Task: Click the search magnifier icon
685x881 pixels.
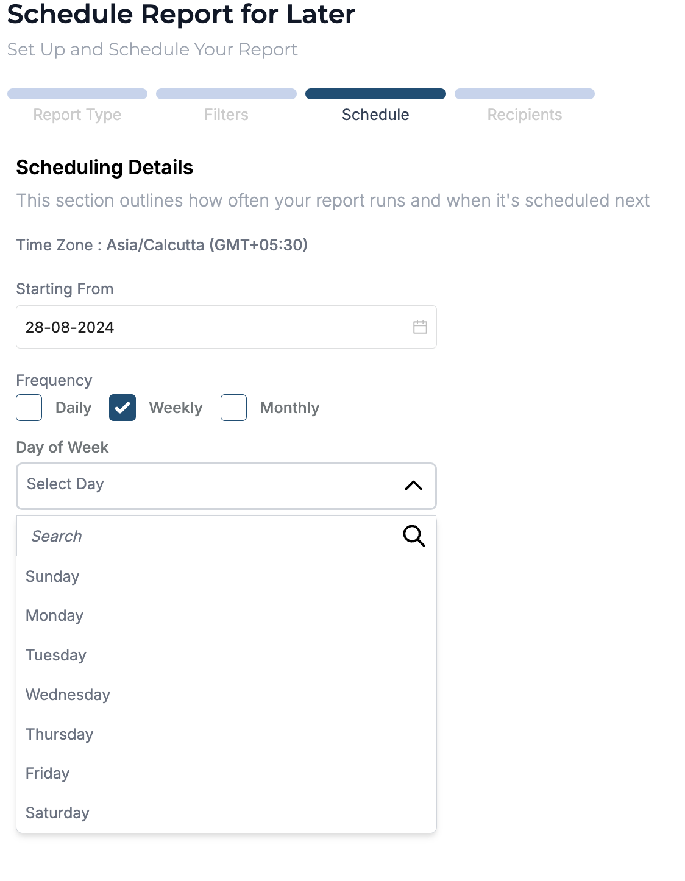Action: pyautogui.click(x=414, y=536)
